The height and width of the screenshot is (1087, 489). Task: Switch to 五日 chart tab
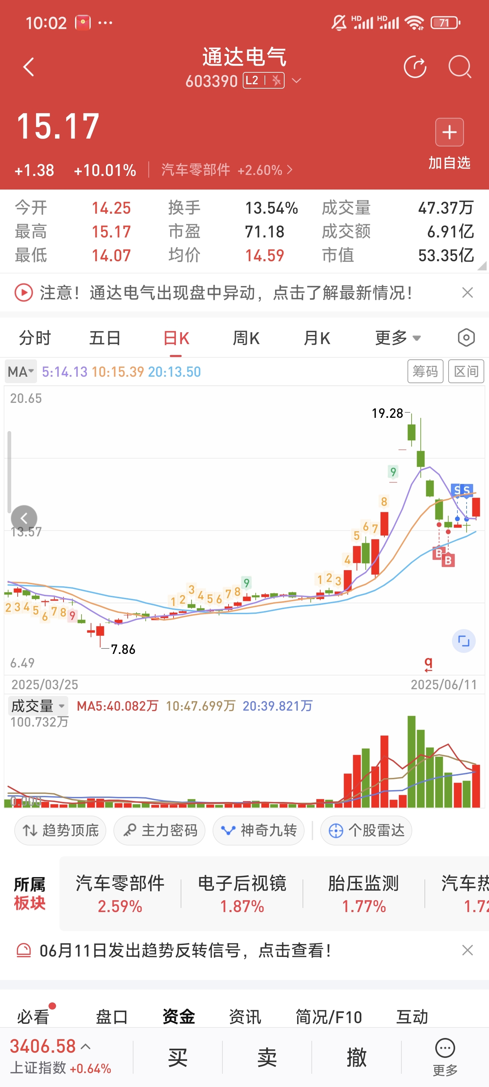pyautogui.click(x=105, y=338)
